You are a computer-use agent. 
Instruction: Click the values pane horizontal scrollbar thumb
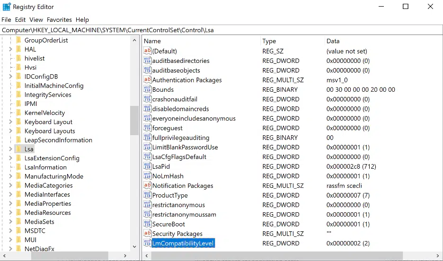(x=277, y=256)
